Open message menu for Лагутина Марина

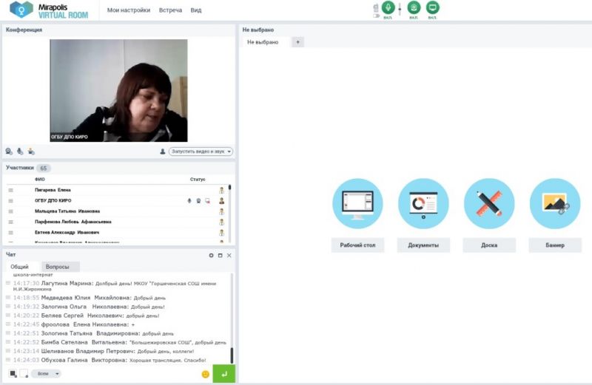click(x=8, y=283)
